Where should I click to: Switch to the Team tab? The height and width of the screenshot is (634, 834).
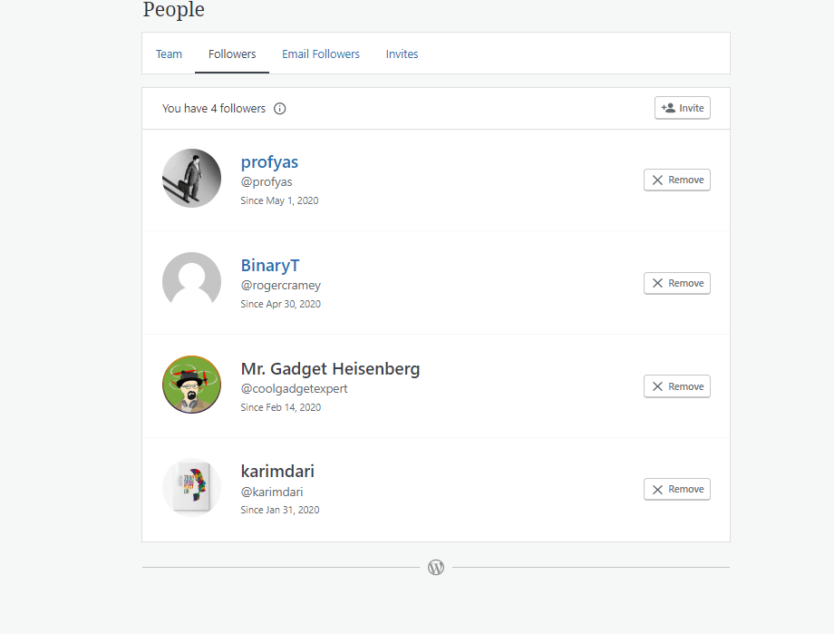(x=169, y=54)
